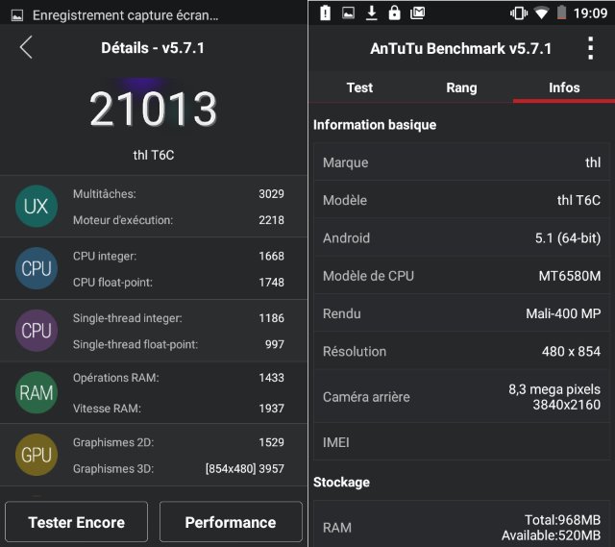615x547 pixels.
Task: Tap the download arrow status icon
Action: click(372, 12)
